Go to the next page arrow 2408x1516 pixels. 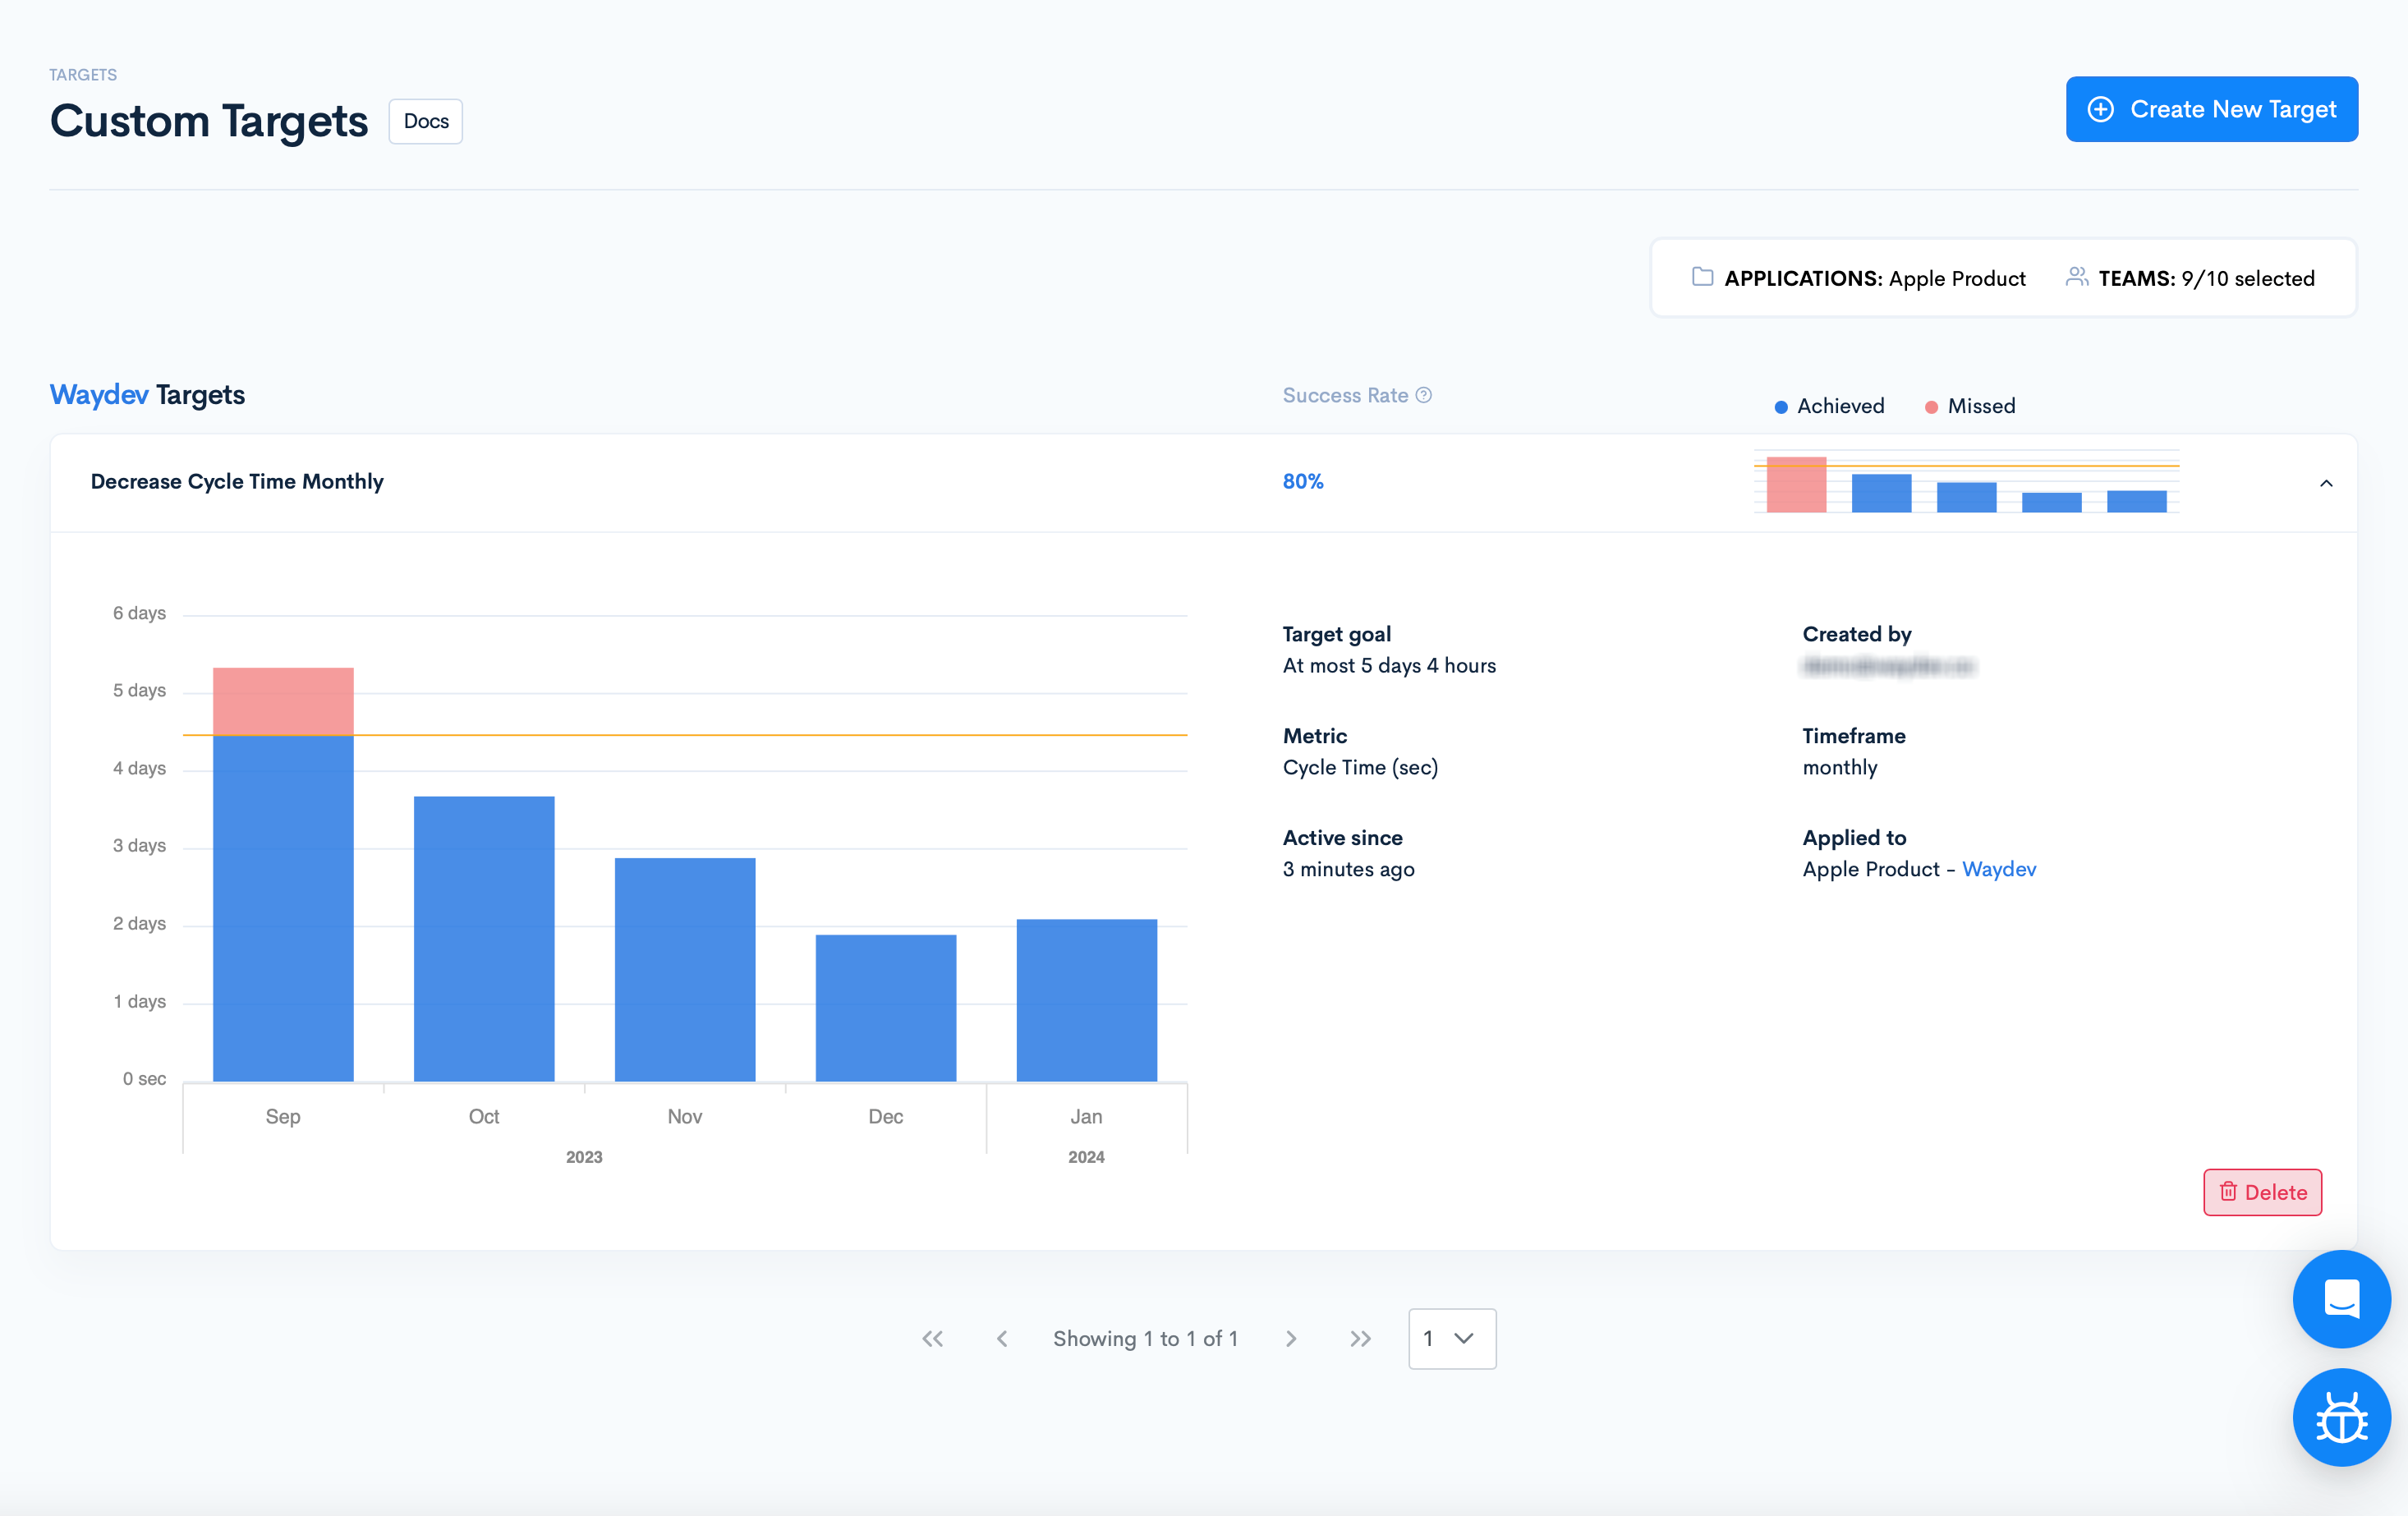[1291, 1338]
